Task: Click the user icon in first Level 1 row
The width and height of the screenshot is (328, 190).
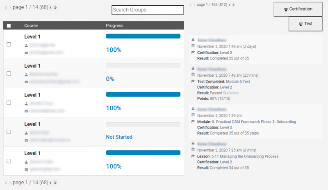Action: click(26, 46)
